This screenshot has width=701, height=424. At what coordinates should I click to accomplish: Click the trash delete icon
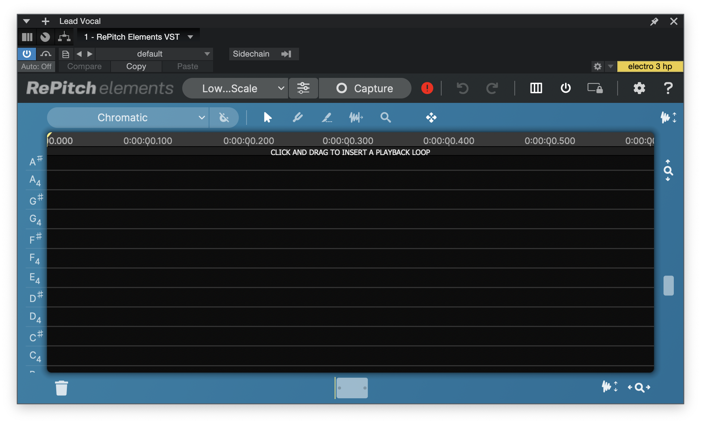61,388
